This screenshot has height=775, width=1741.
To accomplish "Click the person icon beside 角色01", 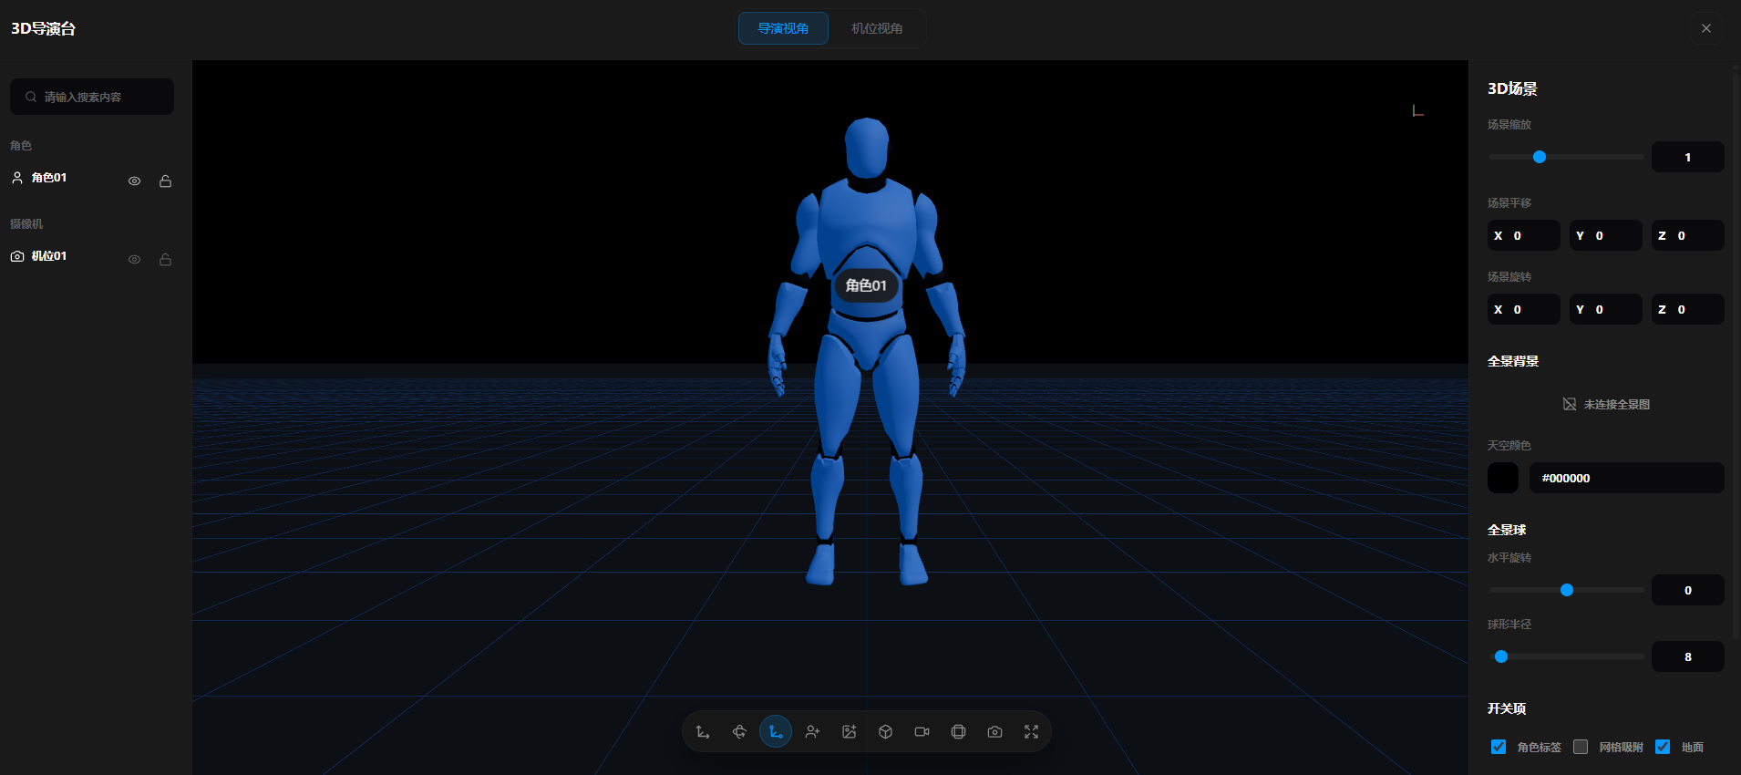I will (x=17, y=178).
